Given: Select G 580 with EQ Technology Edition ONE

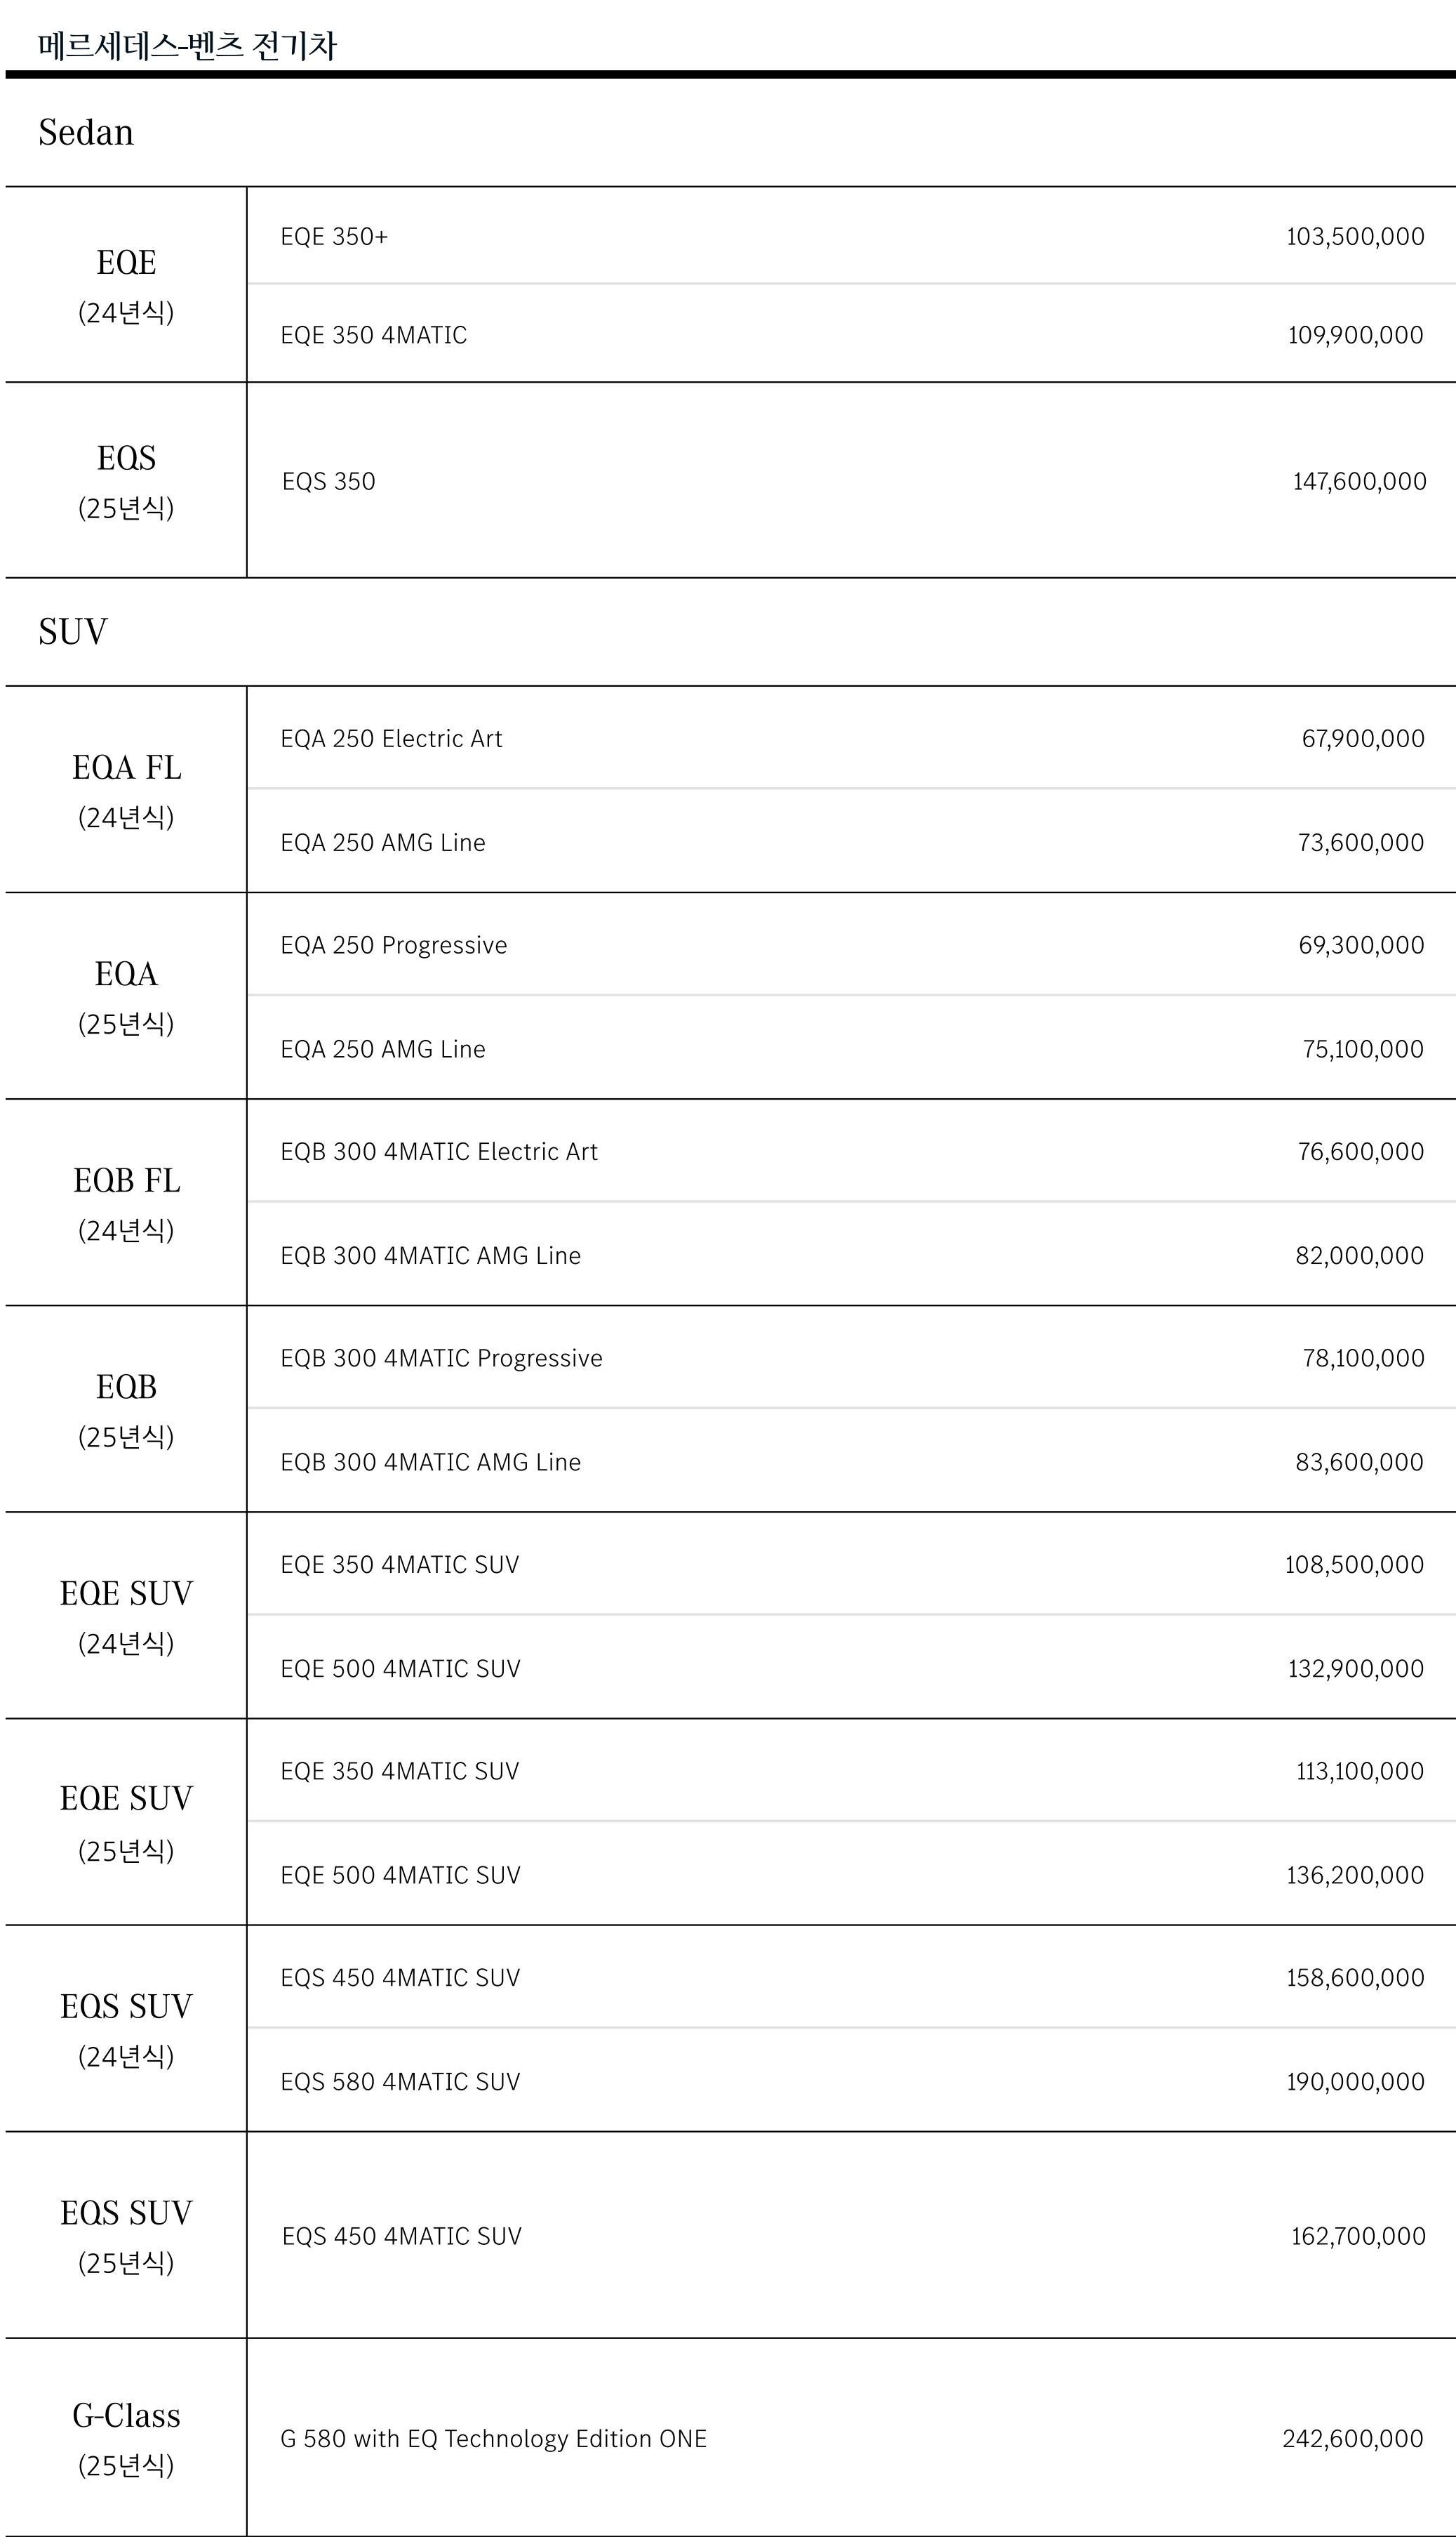Looking at the screenshot, I should tap(493, 2439).
